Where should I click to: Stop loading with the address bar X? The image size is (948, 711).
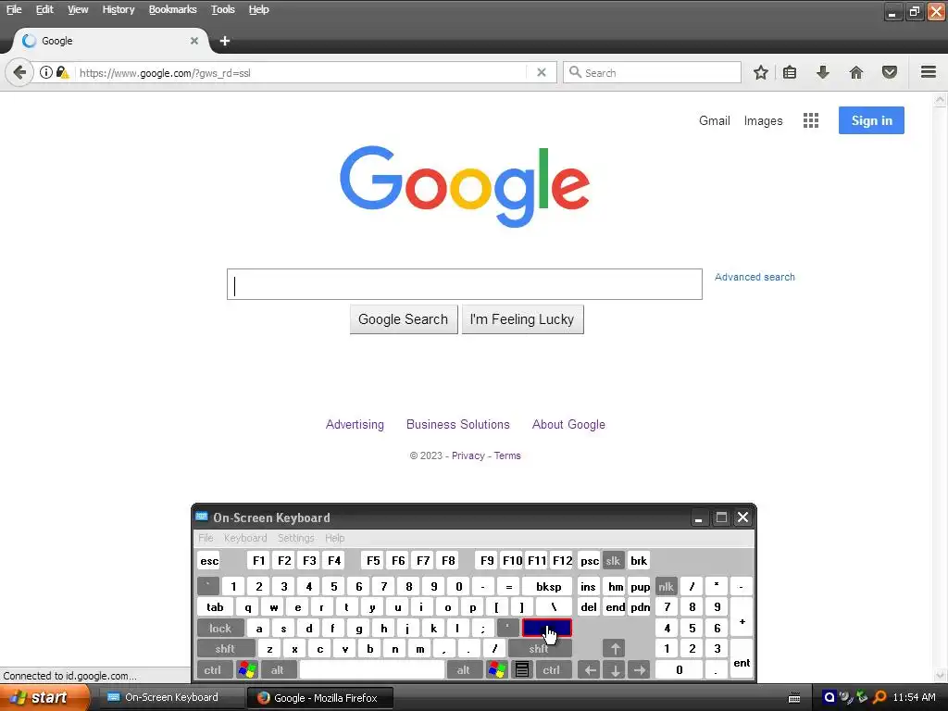[x=542, y=72]
